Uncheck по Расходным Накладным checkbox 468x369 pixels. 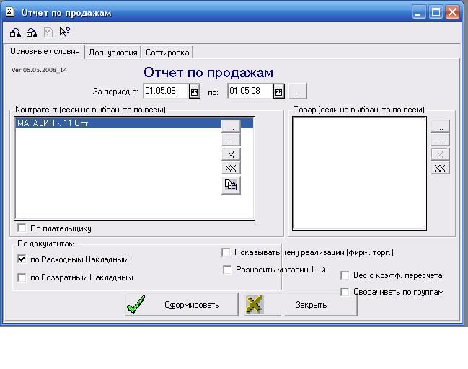click(x=22, y=259)
